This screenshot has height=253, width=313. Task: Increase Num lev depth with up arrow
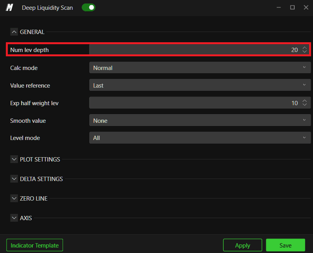click(305, 48)
